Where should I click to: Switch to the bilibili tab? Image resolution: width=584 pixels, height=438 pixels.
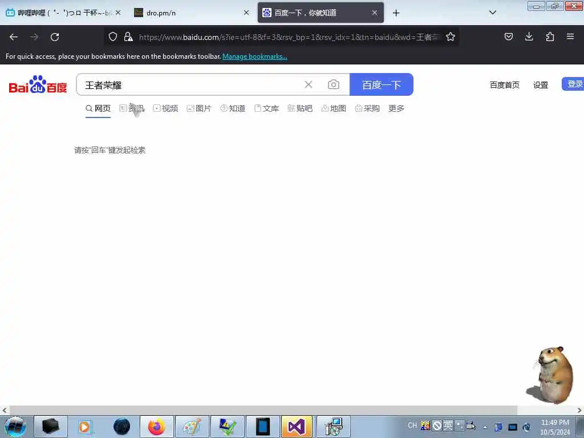point(64,13)
